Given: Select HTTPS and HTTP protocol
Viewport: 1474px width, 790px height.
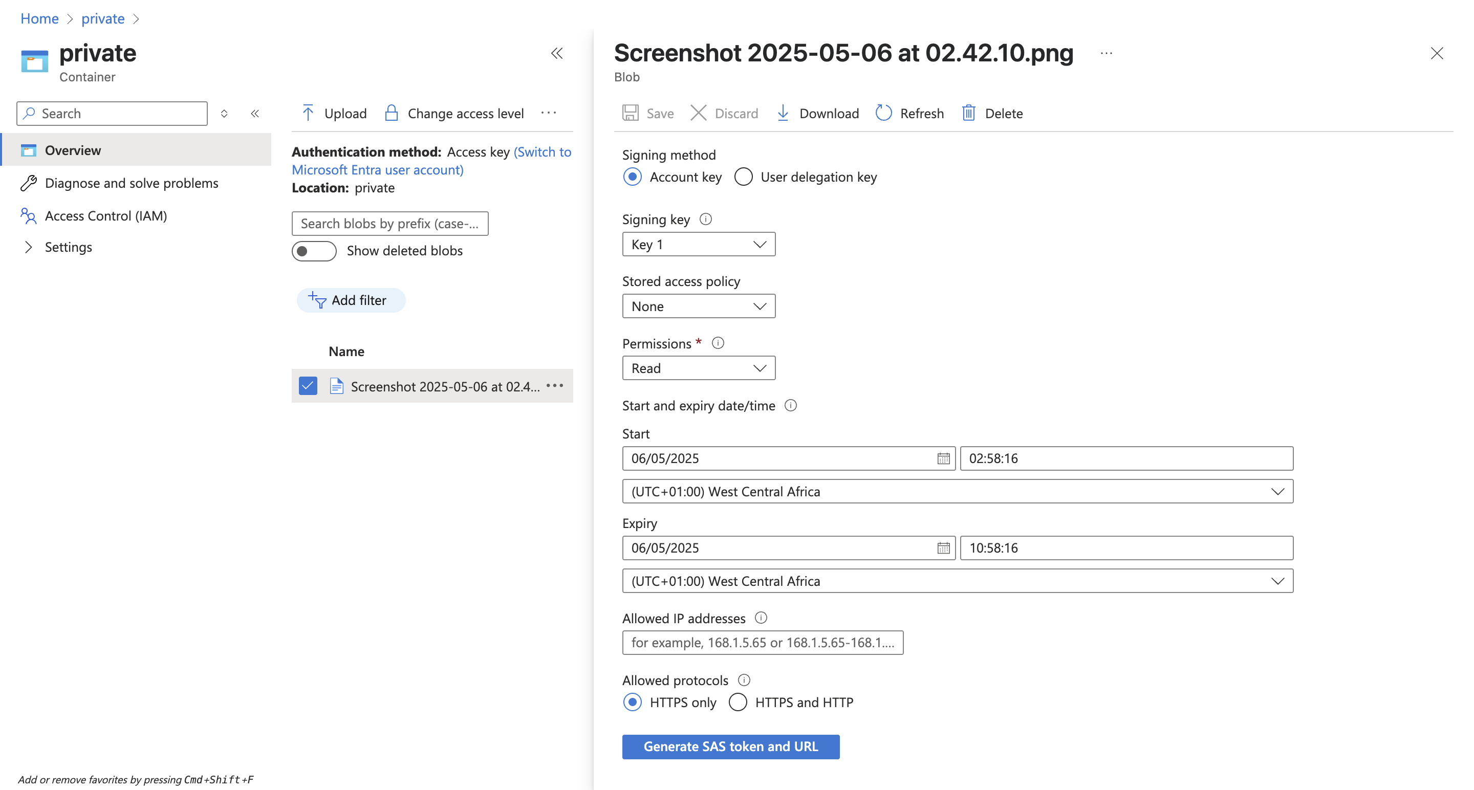Looking at the screenshot, I should pyautogui.click(x=738, y=702).
